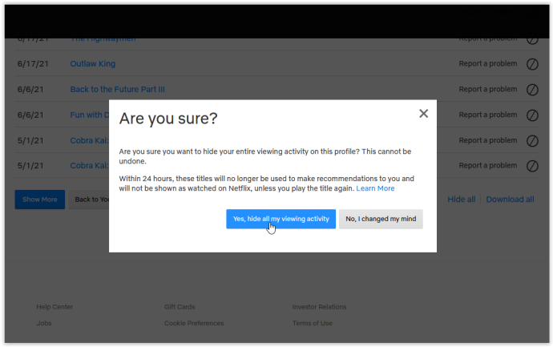This screenshot has width=553, height=347.
Task: Hide Back to the Future Part III entry icon
Action: point(532,90)
